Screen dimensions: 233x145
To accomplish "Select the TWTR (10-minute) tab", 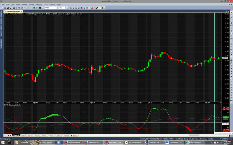I will click(x=13, y=11).
